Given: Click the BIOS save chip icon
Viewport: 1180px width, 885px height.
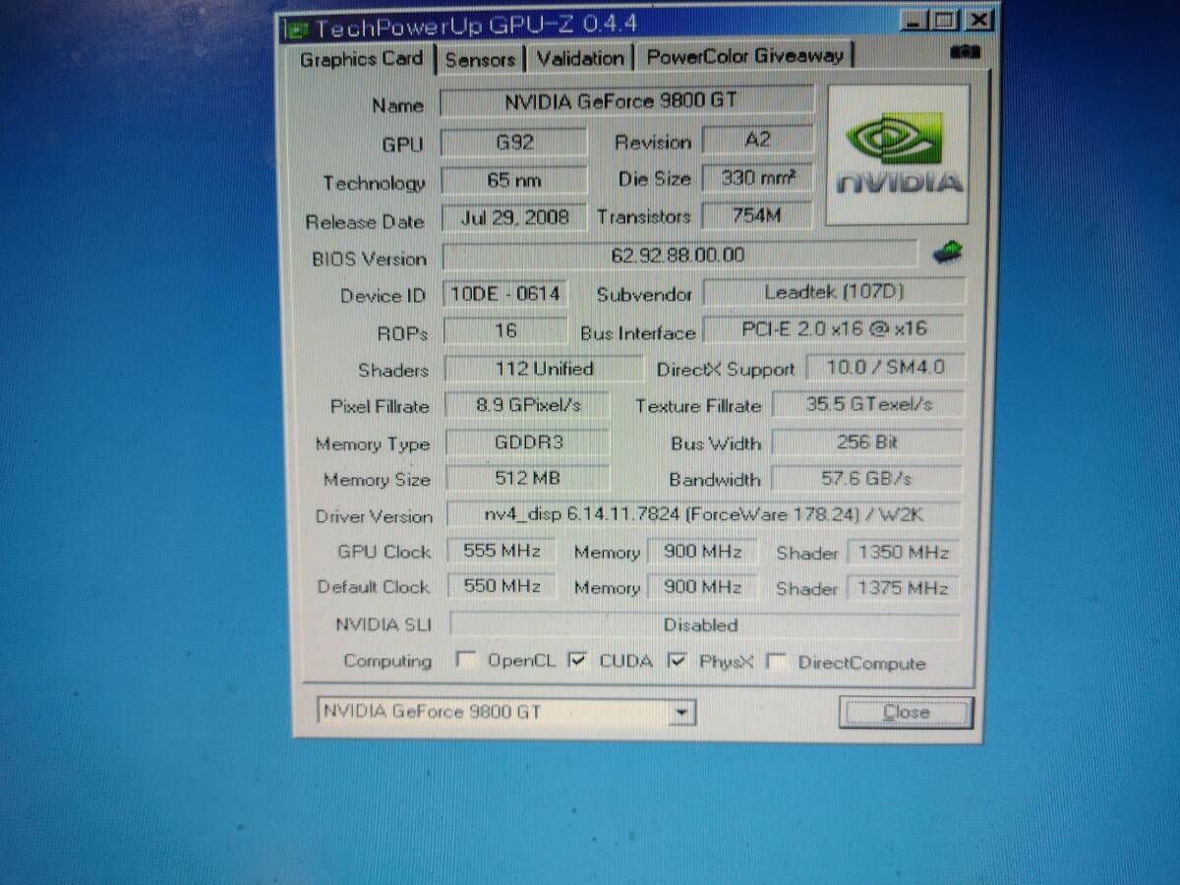Looking at the screenshot, I should (x=948, y=253).
